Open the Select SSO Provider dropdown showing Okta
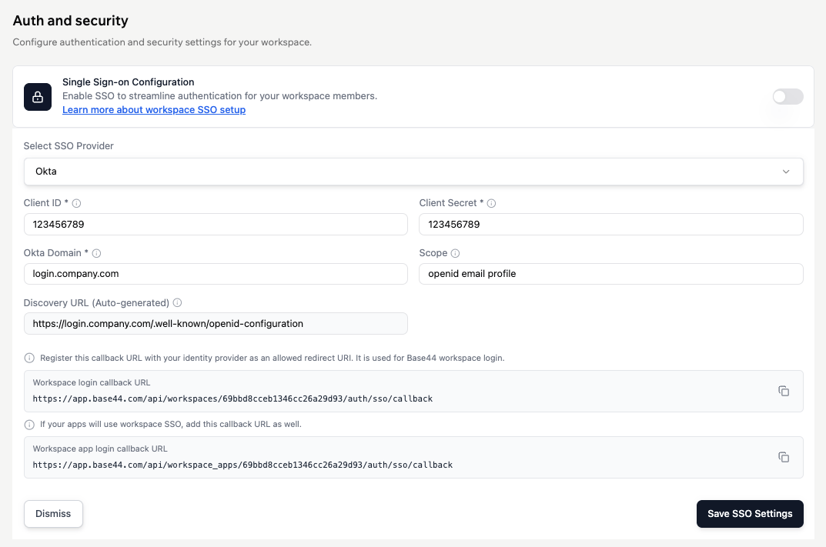Image resolution: width=826 pixels, height=547 pixels. pyautogui.click(x=413, y=172)
